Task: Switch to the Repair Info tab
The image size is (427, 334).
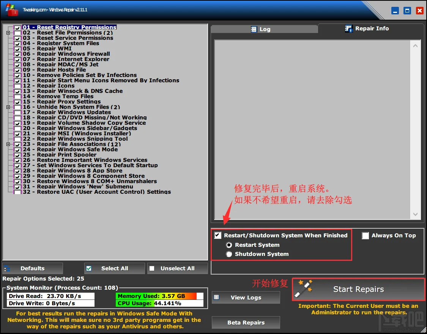Action: (x=371, y=28)
